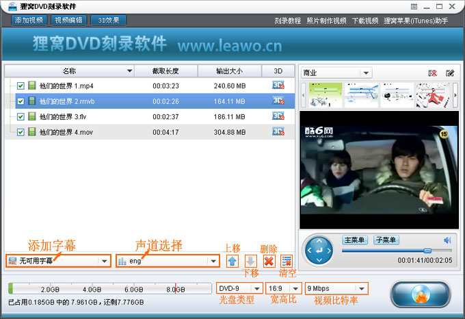Move selected video up
The height and width of the screenshot is (319, 465).
click(232, 261)
